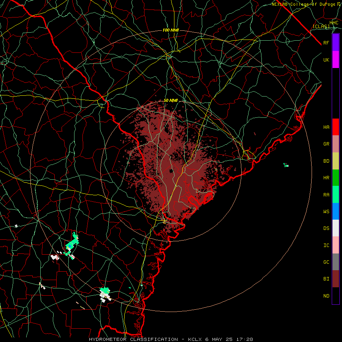Click the HA legend label
The width and height of the screenshot is (342, 342).
[326, 127]
